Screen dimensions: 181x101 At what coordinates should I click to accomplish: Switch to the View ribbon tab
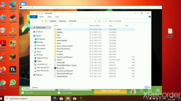coord(57,17)
